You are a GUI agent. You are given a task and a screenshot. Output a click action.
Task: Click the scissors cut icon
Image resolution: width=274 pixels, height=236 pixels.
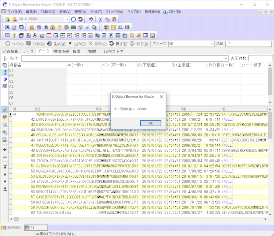(100, 19)
